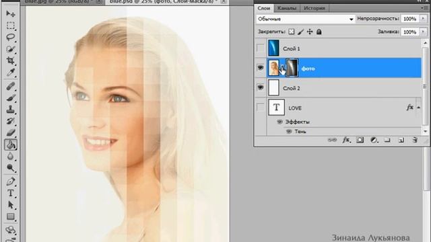Select the Pen tool
The width and height of the screenshot is (431, 242).
11,182
